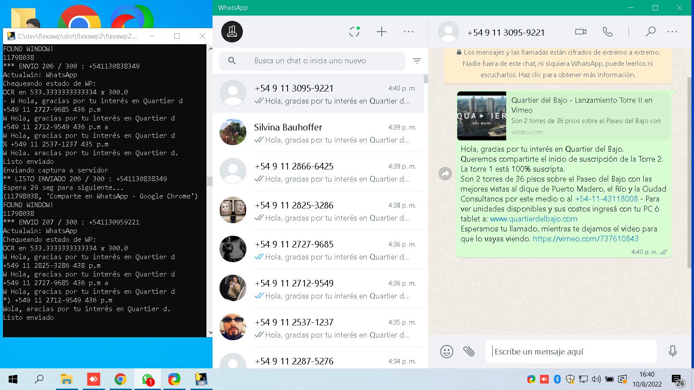The width and height of the screenshot is (694, 390).
Task: Click Silvina Bauhoffer profile picture
Action: (233, 132)
